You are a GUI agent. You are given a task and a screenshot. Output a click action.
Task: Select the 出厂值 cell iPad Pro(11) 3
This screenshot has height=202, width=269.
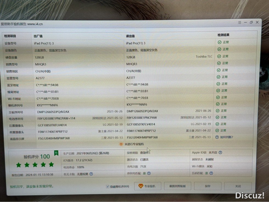point(44,43)
